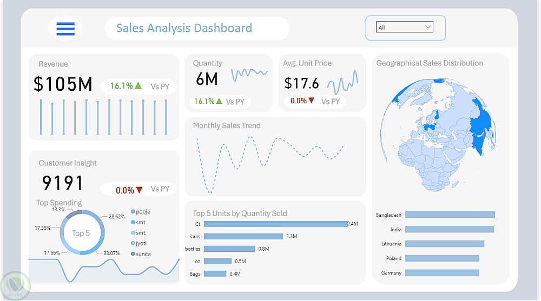Click the $105M revenue value
The width and height of the screenshot is (541, 301).
[x=63, y=84]
